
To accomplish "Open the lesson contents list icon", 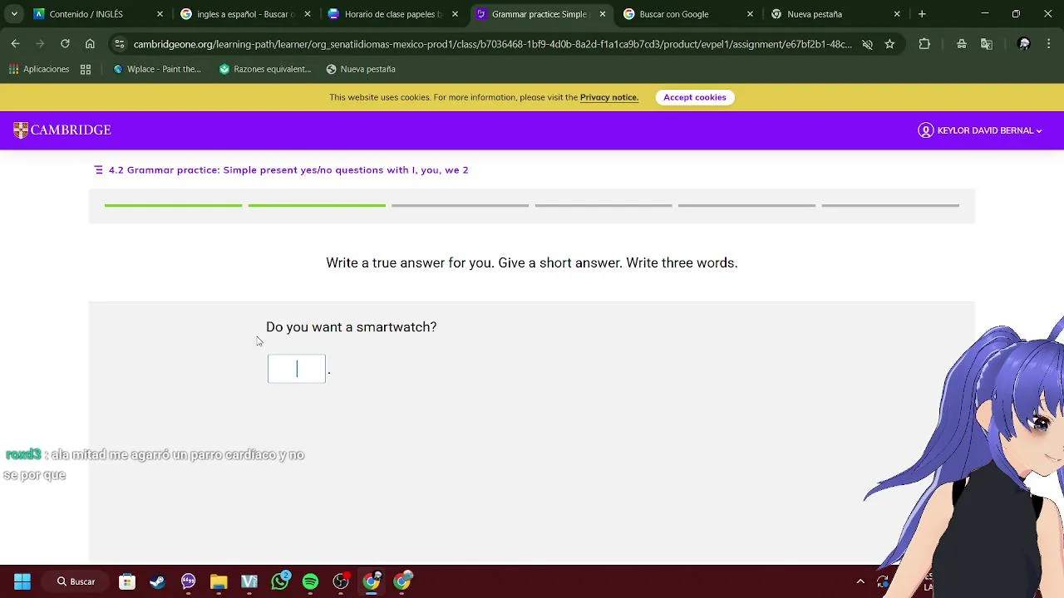I will click(98, 169).
